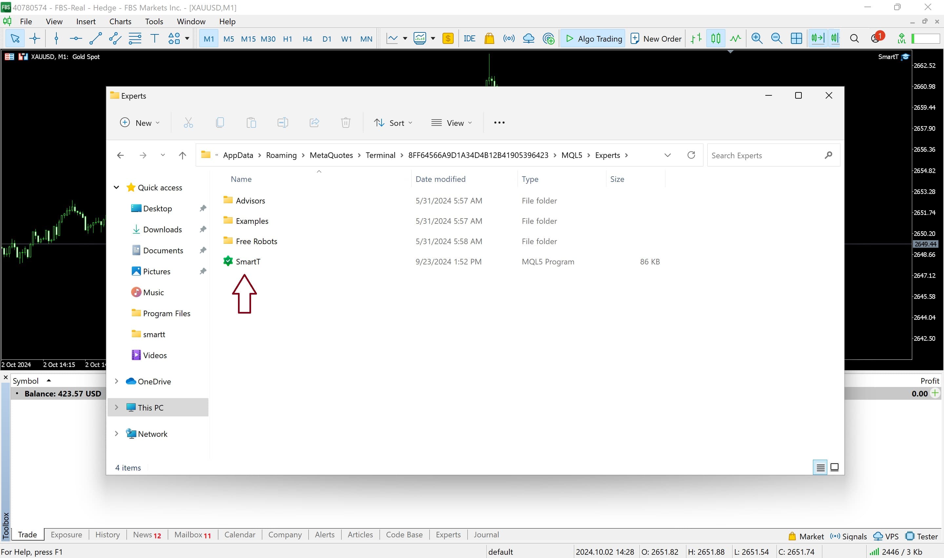Zoom in on the chart

point(757,38)
